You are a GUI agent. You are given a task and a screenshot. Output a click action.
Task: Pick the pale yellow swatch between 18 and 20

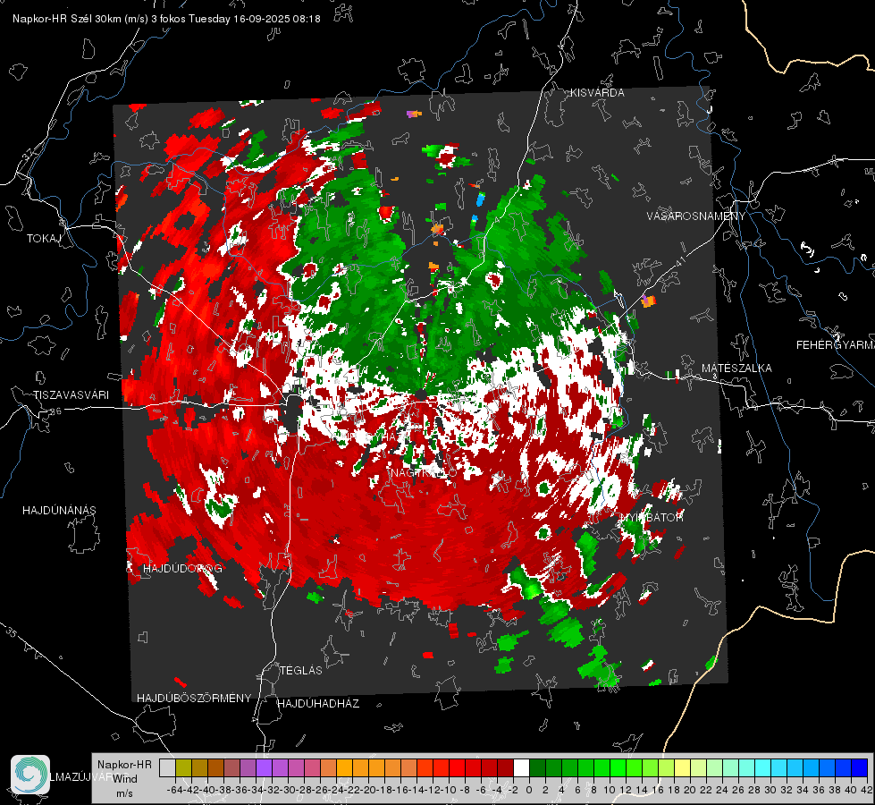(683, 767)
